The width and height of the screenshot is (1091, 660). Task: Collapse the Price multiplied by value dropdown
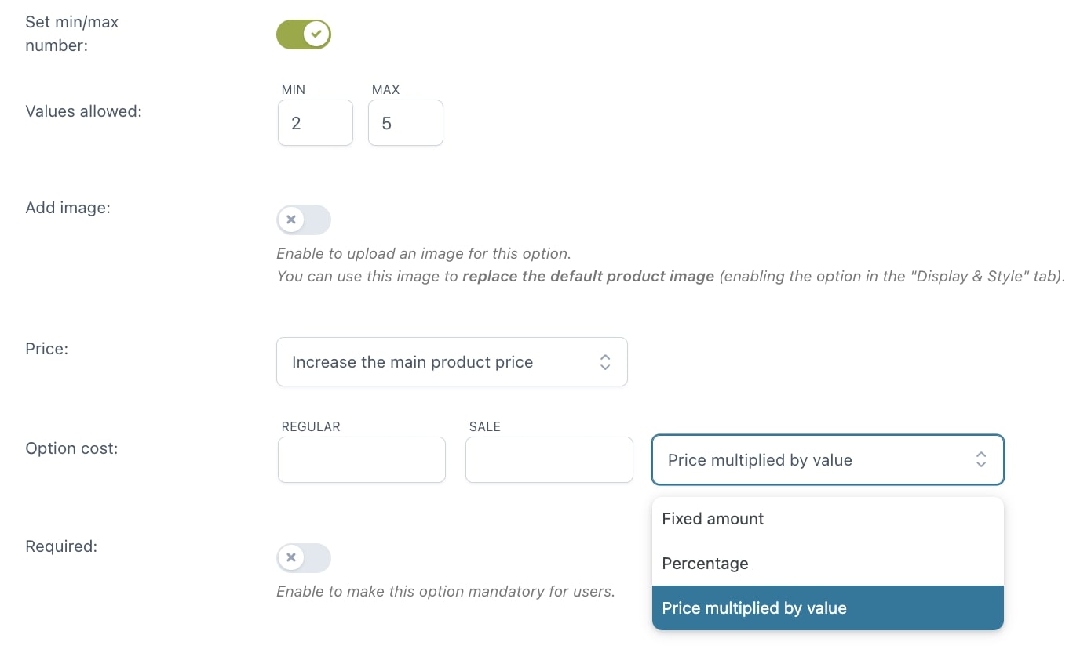828,460
